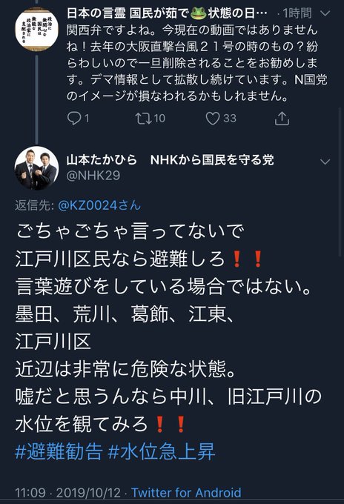Open the 日本の言霊 profile avatar
344x504 pixels.
(36, 29)
